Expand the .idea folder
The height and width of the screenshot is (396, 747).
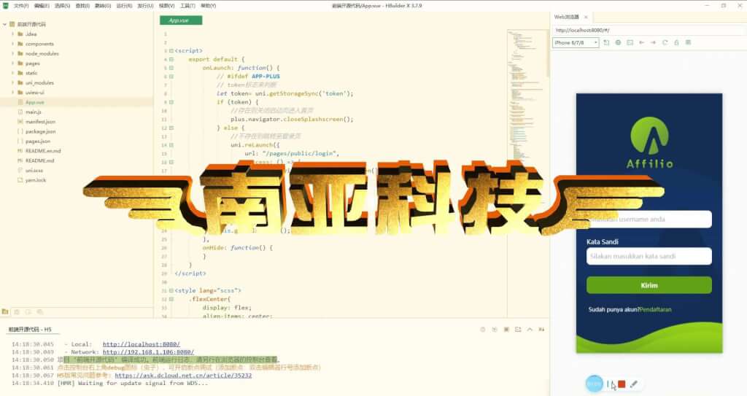click(x=13, y=34)
